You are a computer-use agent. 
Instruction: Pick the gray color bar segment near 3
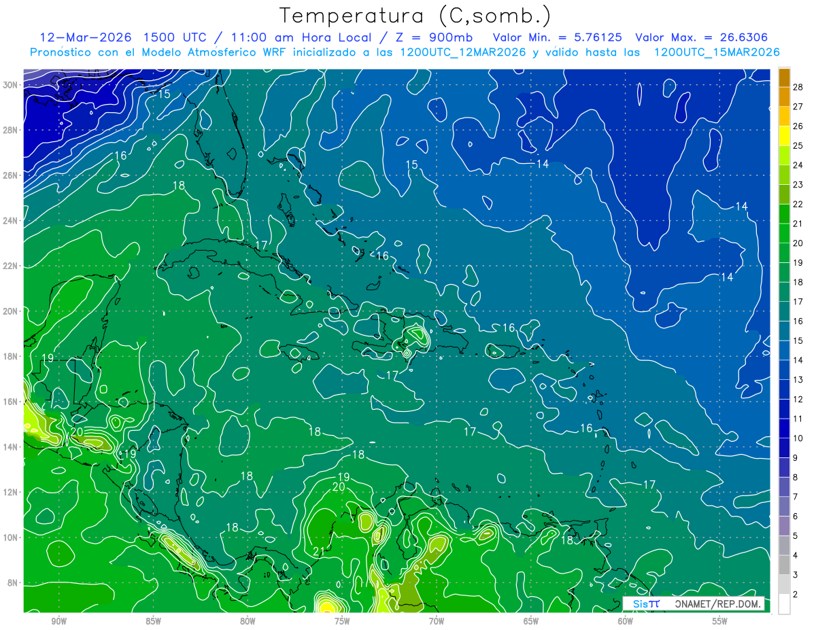(784, 565)
